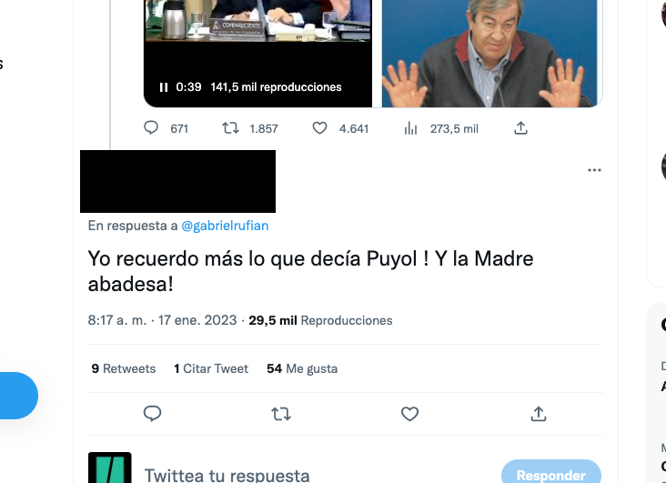Open the @gabrielrufian profile link
Image resolution: width=666 pixels, height=483 pixels.
coord(225,226)
